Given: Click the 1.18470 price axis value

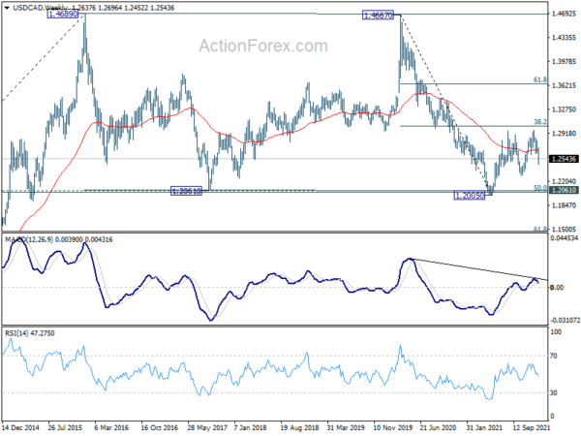Looking at the screenshot, I should [x=564, y=205].
